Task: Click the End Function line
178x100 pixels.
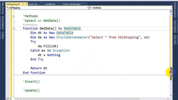Action: pos(34,73)
